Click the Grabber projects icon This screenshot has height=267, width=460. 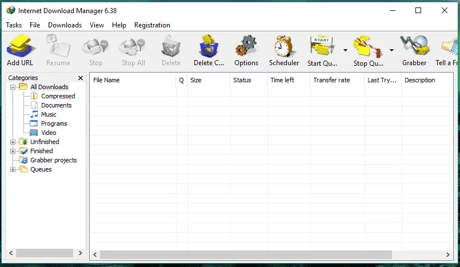pyautogui.click(x=23, y=160)
